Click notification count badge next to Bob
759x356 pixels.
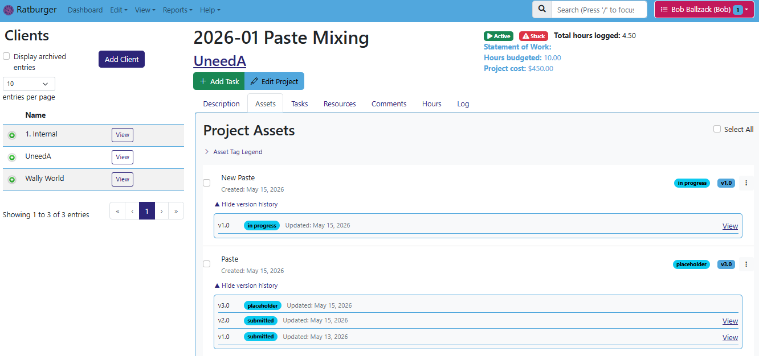pos(737,10)
